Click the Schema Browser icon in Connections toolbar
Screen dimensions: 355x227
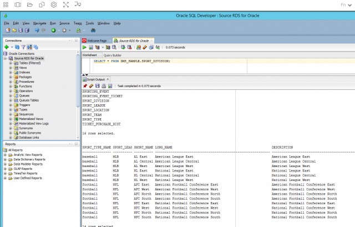pyautogui.click(x=29, y=47)
